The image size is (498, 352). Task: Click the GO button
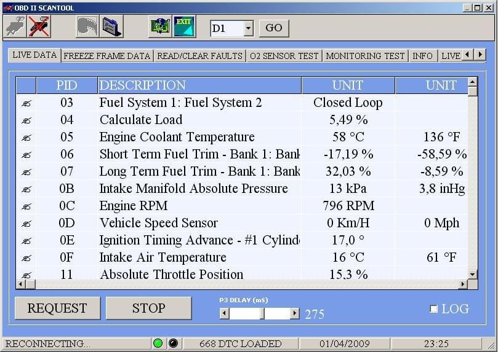coord(274,28)
